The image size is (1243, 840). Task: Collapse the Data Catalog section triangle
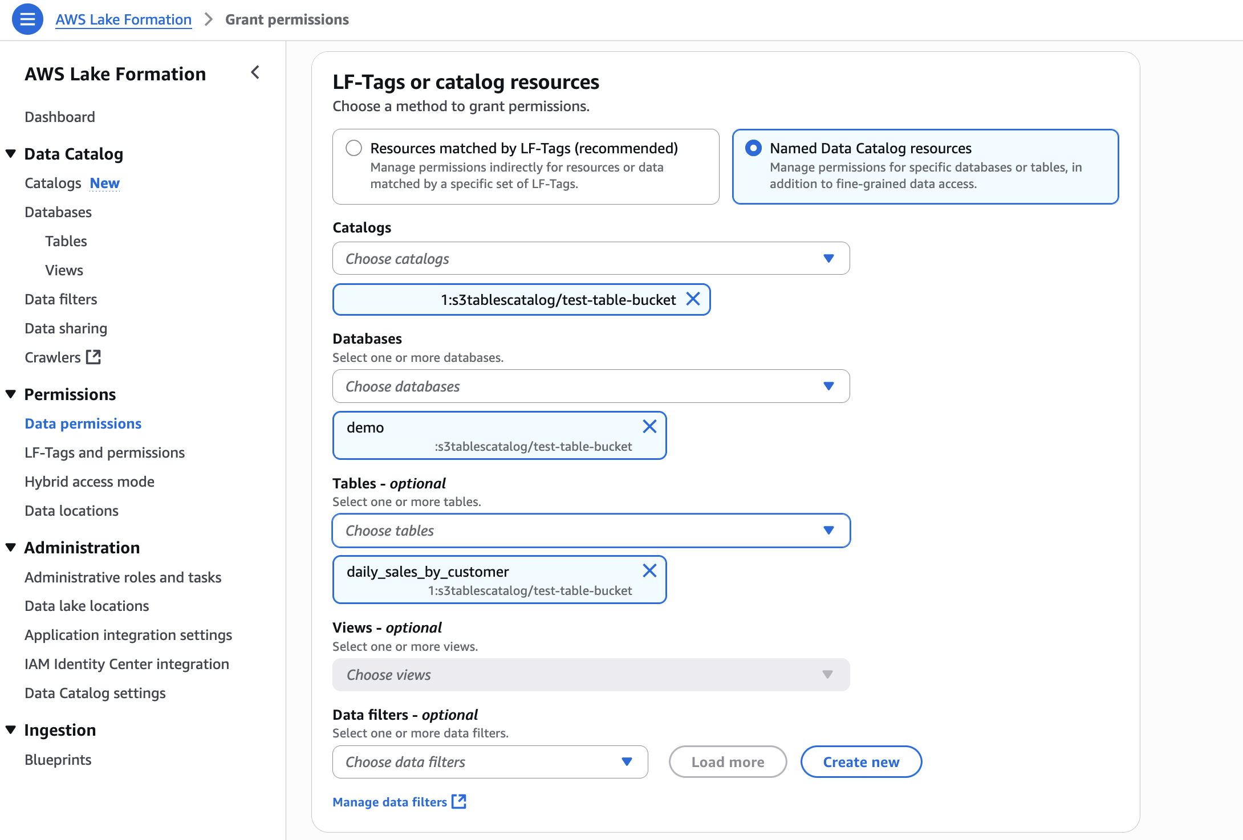[10, 153]
